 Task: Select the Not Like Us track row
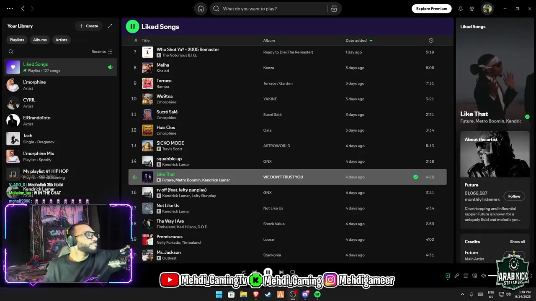[x=287, y=208]
